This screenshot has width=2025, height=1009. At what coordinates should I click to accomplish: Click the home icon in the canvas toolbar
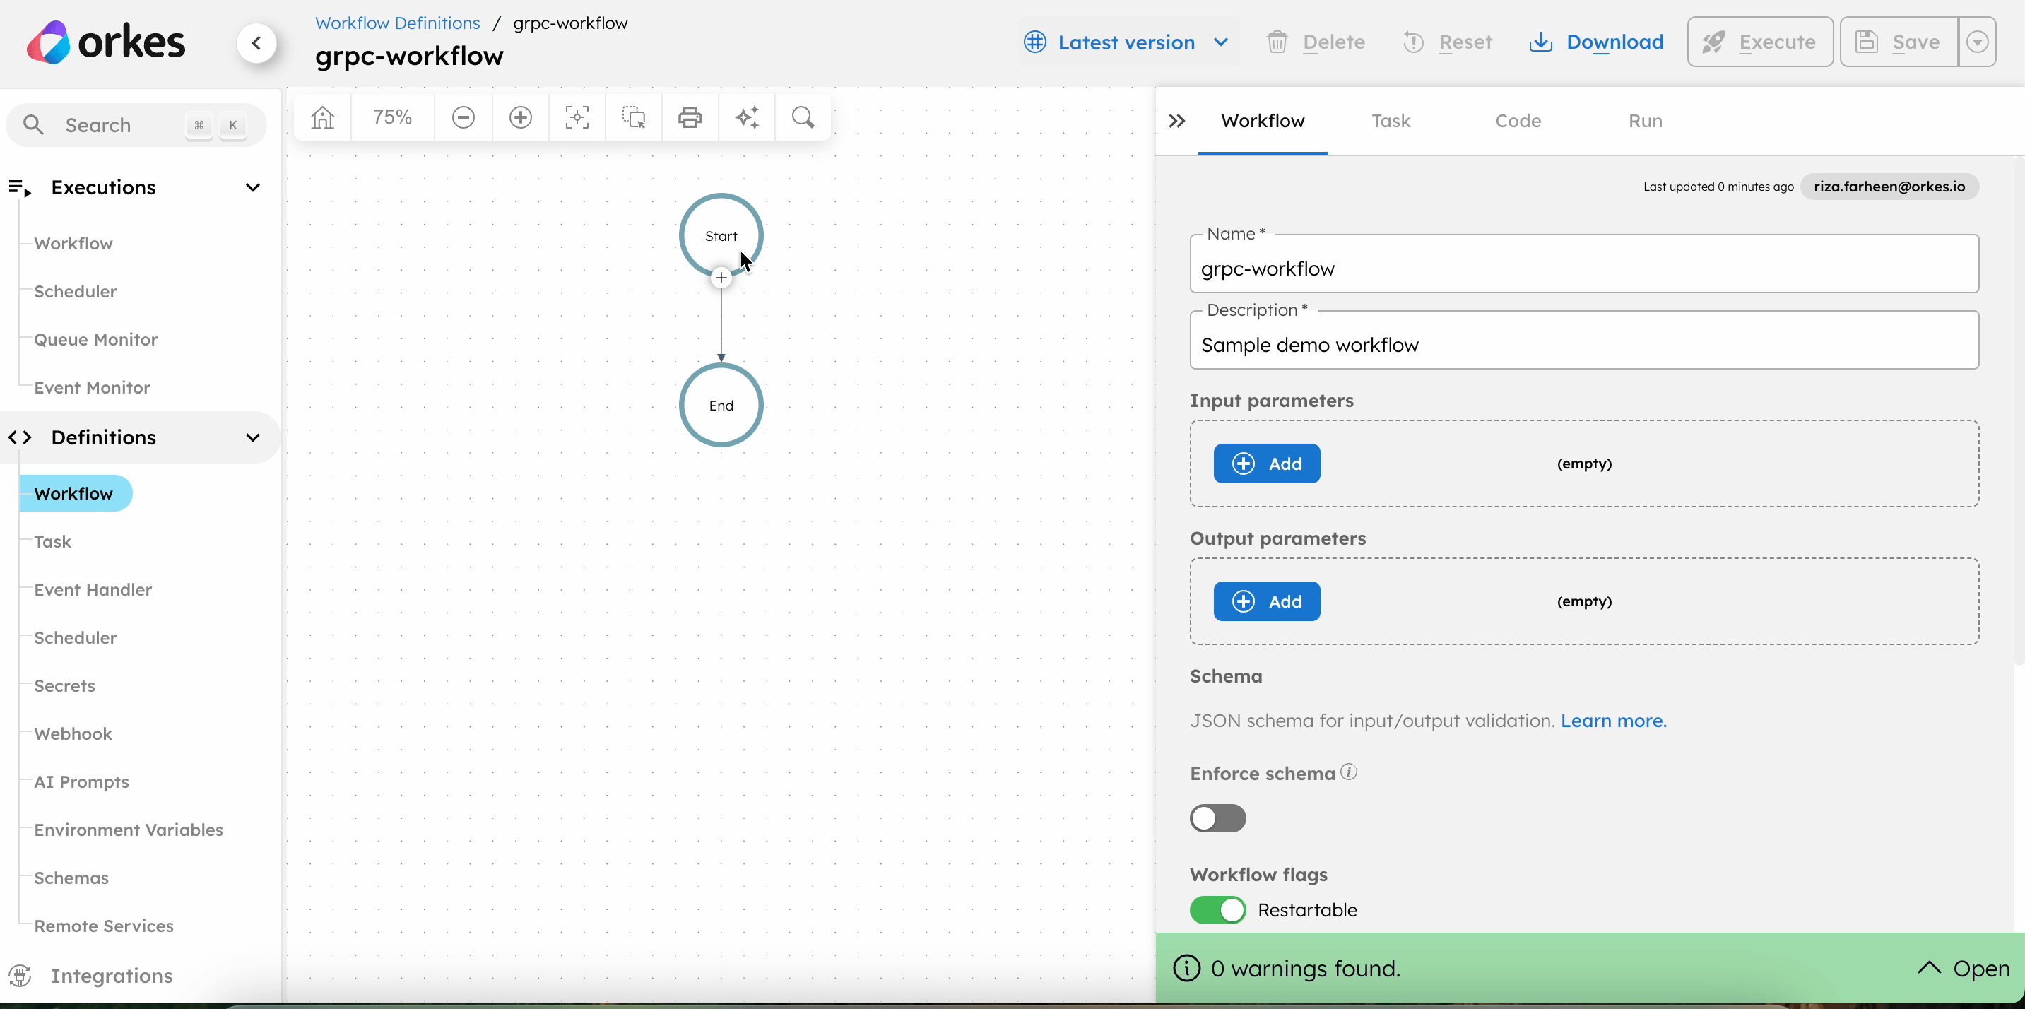point(322,118)
